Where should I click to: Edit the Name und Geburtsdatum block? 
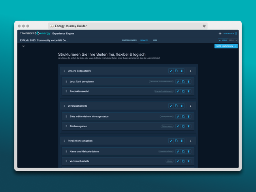tap(178, 151)
